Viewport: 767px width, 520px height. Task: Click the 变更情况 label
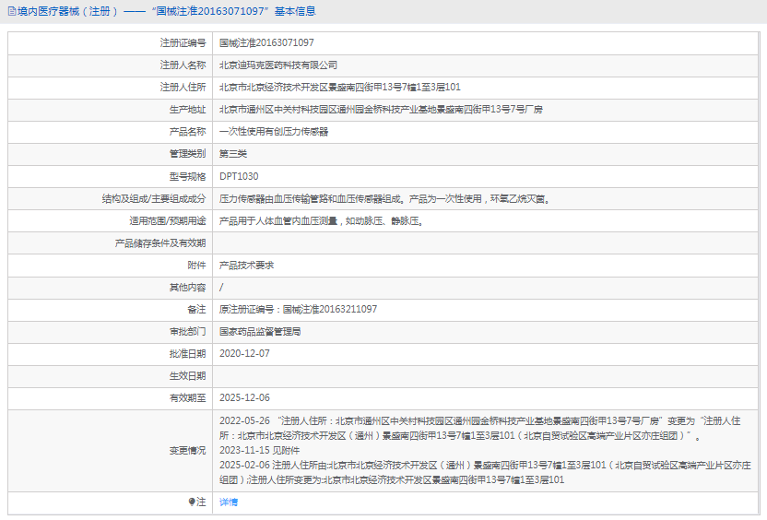(x=188, y=451)
